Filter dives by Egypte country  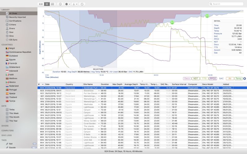point(13,59)
